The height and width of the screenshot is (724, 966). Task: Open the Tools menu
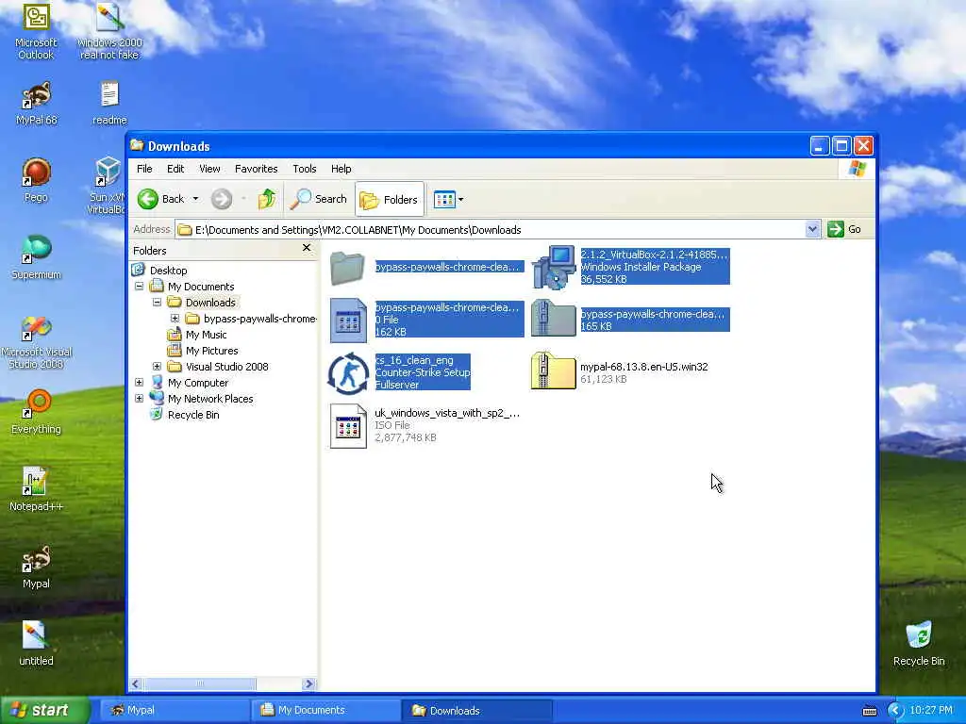coord(305,169)
